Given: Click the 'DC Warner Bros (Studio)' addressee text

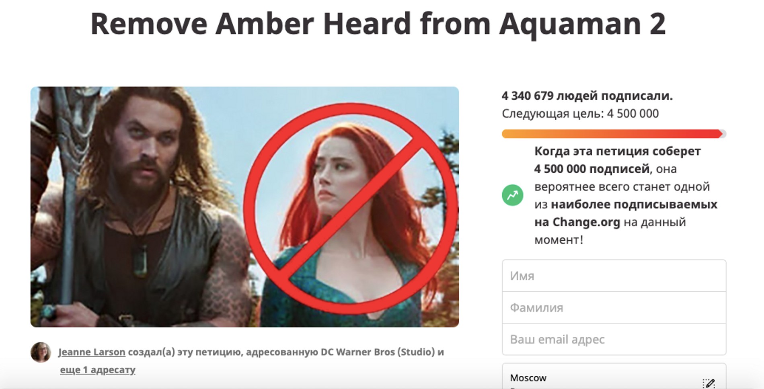Looking at the screenshot, I should [x=377, y=352].
